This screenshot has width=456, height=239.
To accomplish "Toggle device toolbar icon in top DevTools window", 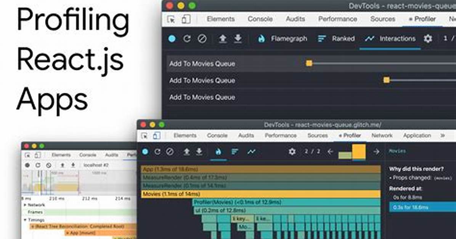I will click(x=186, y=19).
